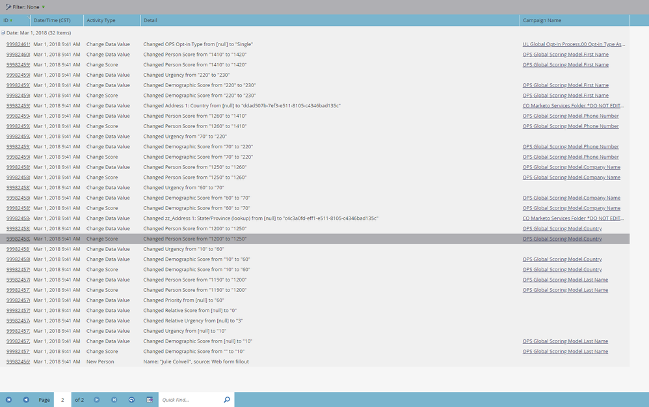This screenshot has width=649, height=407.
Task: Go to the first page of results
Action: click(x=8, y=400)
